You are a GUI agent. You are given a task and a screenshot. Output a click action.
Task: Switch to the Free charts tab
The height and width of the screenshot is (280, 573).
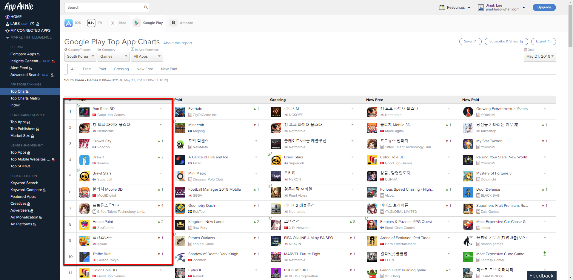(87, 69)
